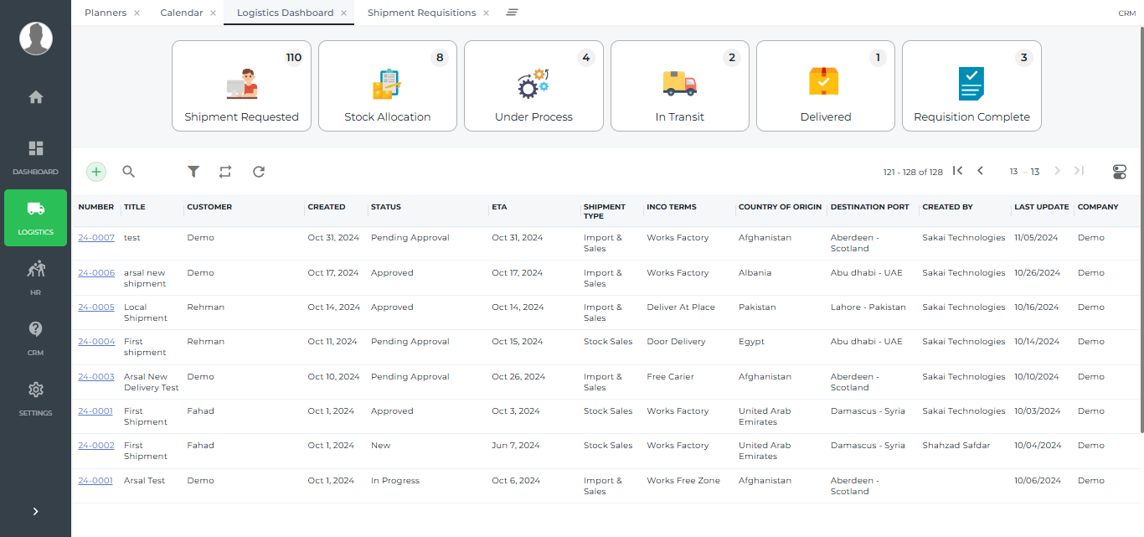Image resolution: width=1144 pixels, height=537 pixels.
Task: Open shipment link 24-0004
Action: point(96,342)
